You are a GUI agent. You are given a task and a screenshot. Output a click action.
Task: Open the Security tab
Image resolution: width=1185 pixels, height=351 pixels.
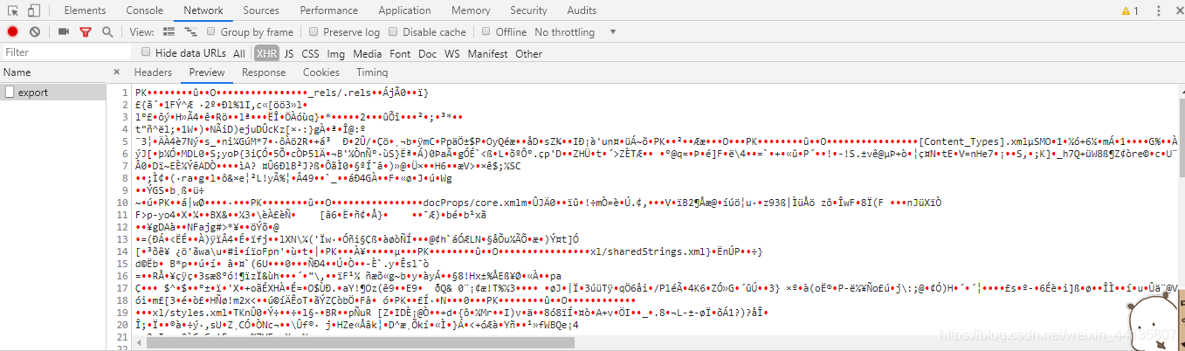528,10
